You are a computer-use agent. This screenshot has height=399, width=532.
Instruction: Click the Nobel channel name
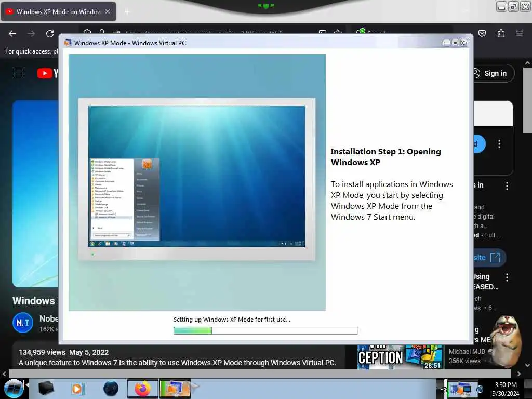click(49, 318)
